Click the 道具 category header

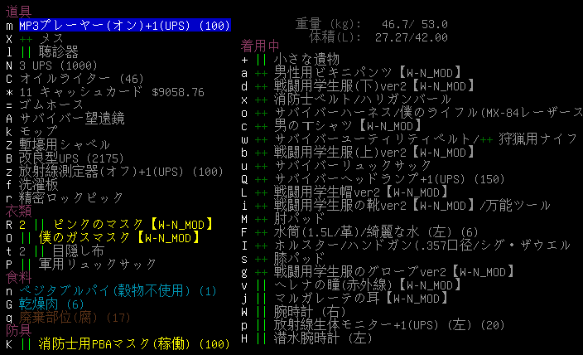[x=18, y=12]
